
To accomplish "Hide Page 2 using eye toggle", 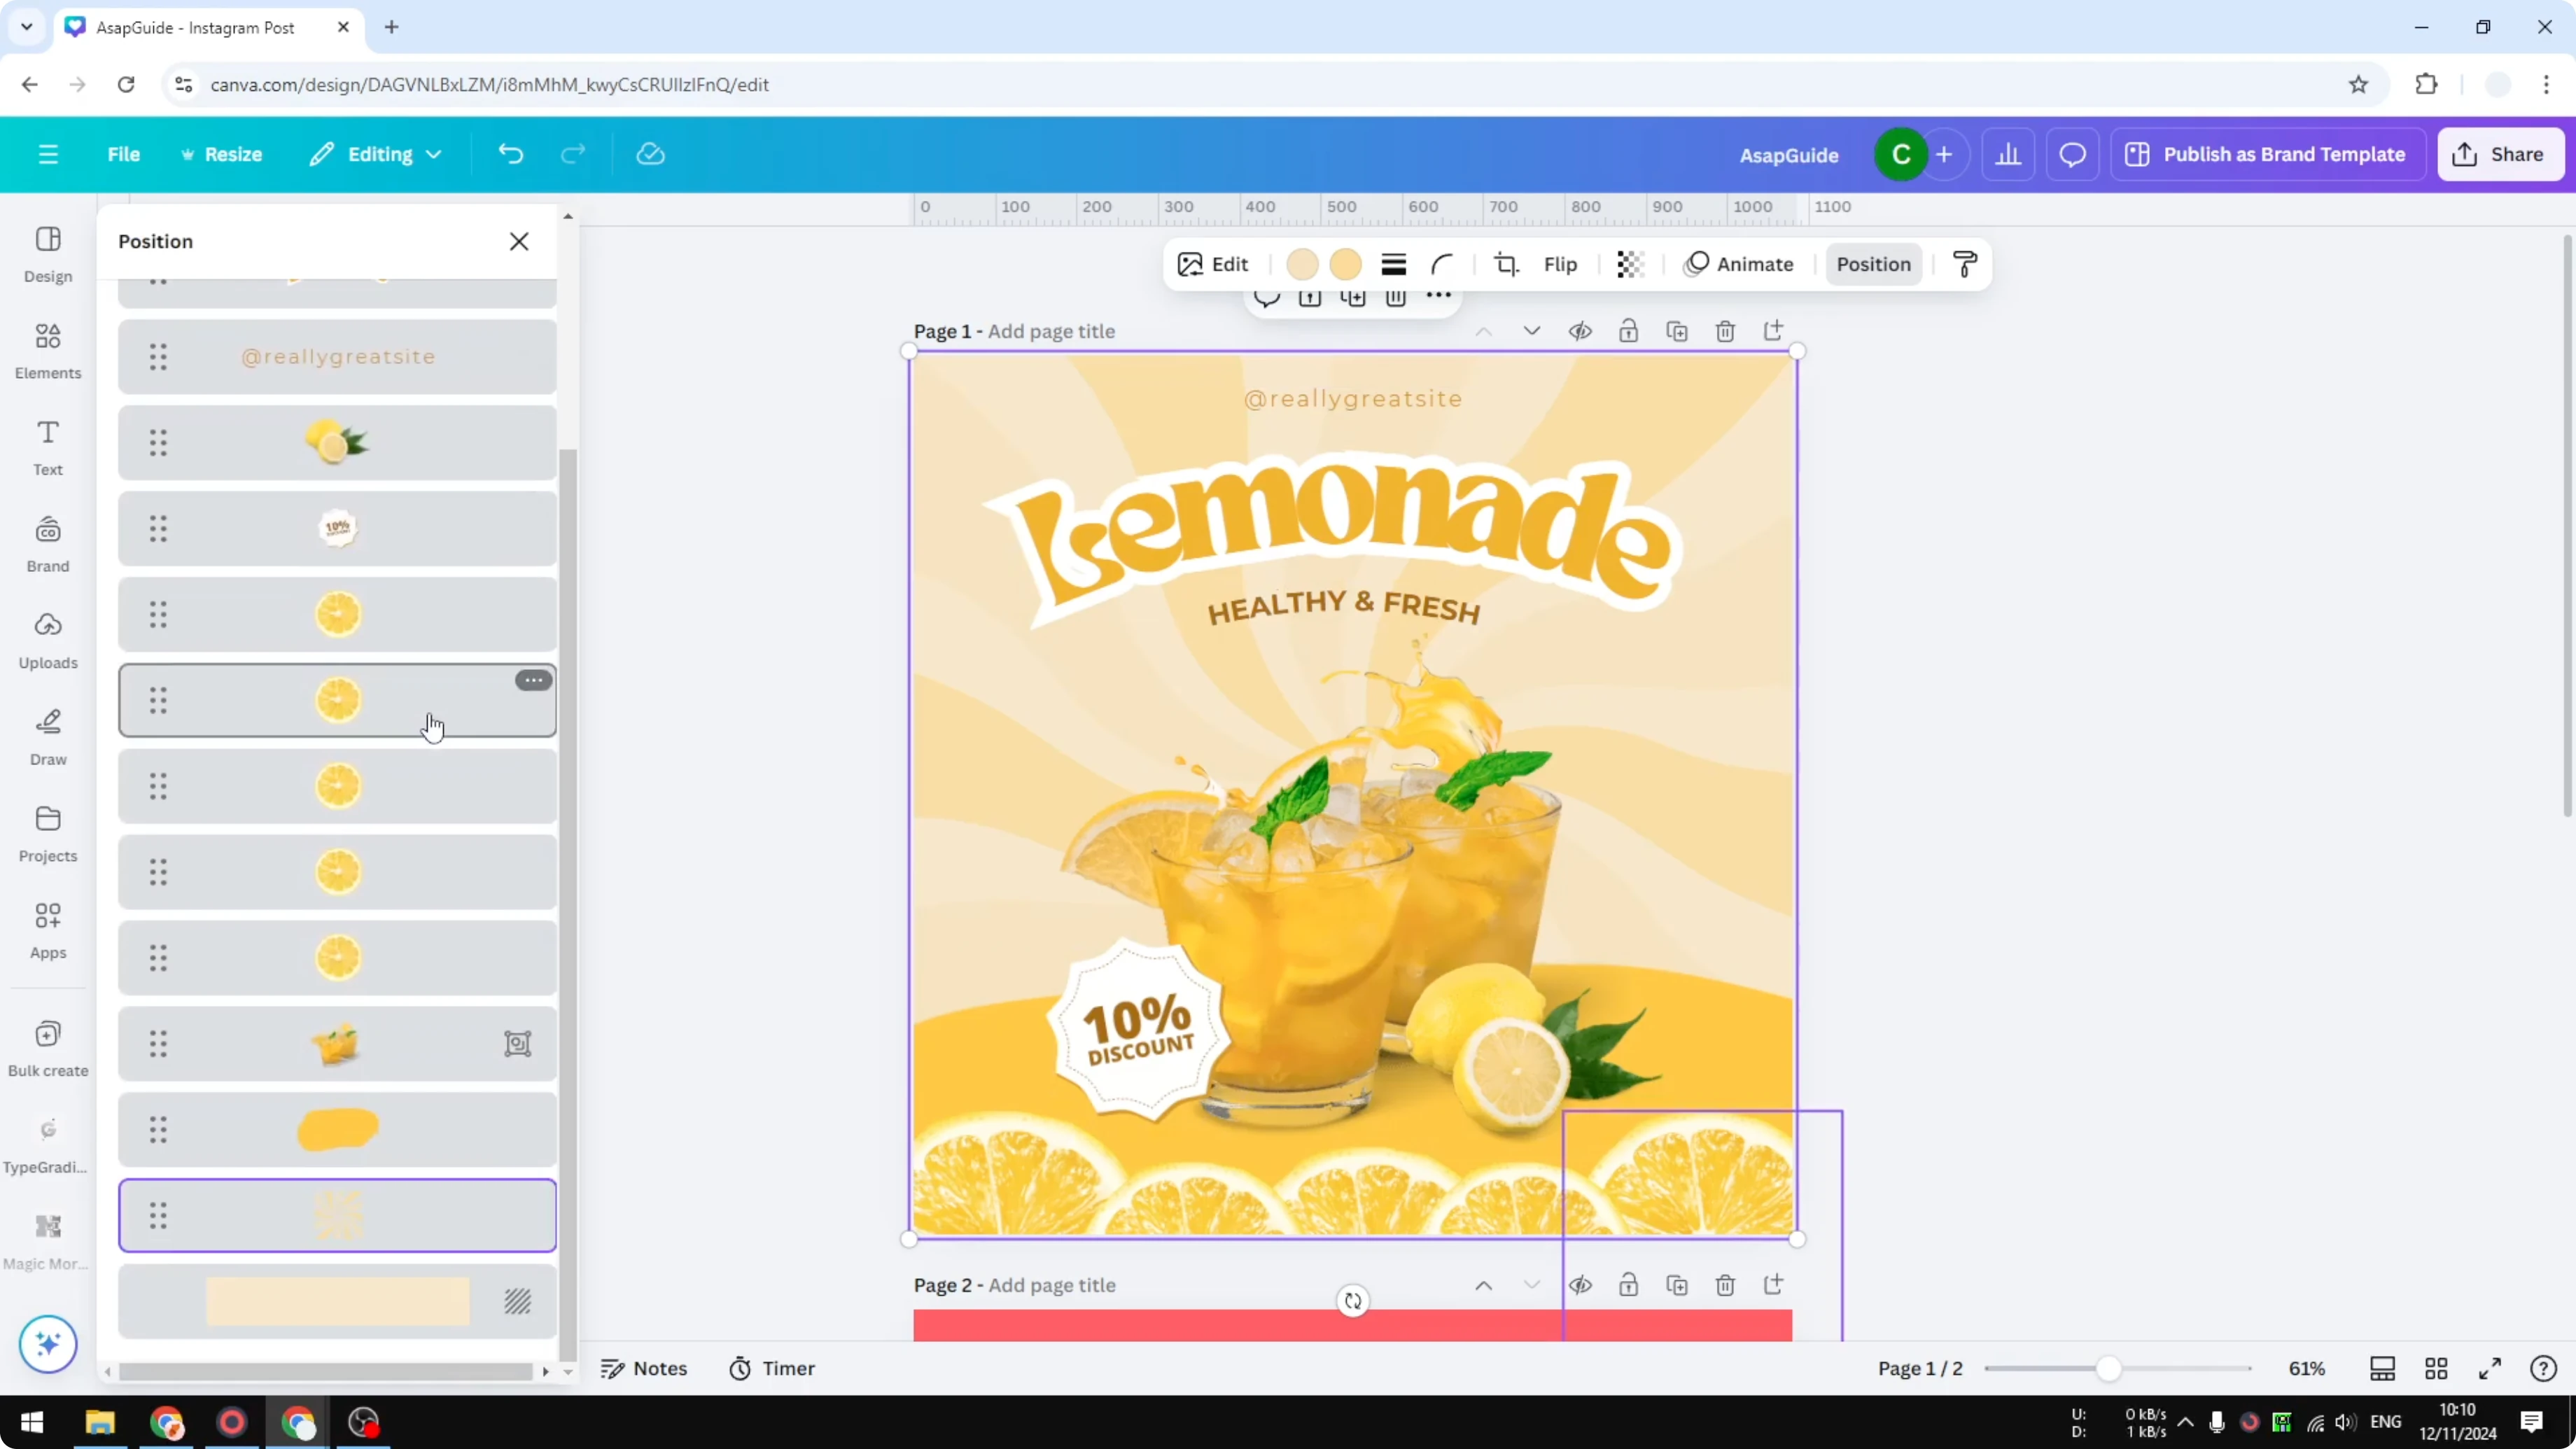I will [1581, 1285].
